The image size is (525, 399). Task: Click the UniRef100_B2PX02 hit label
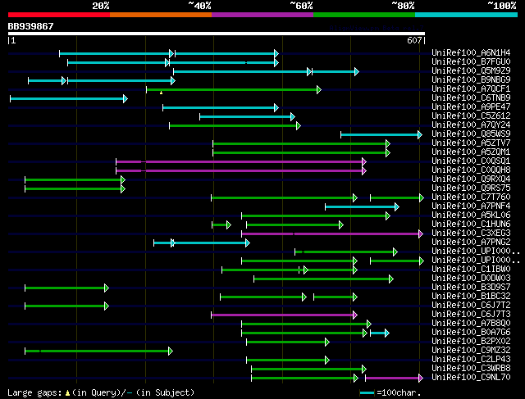471,342
